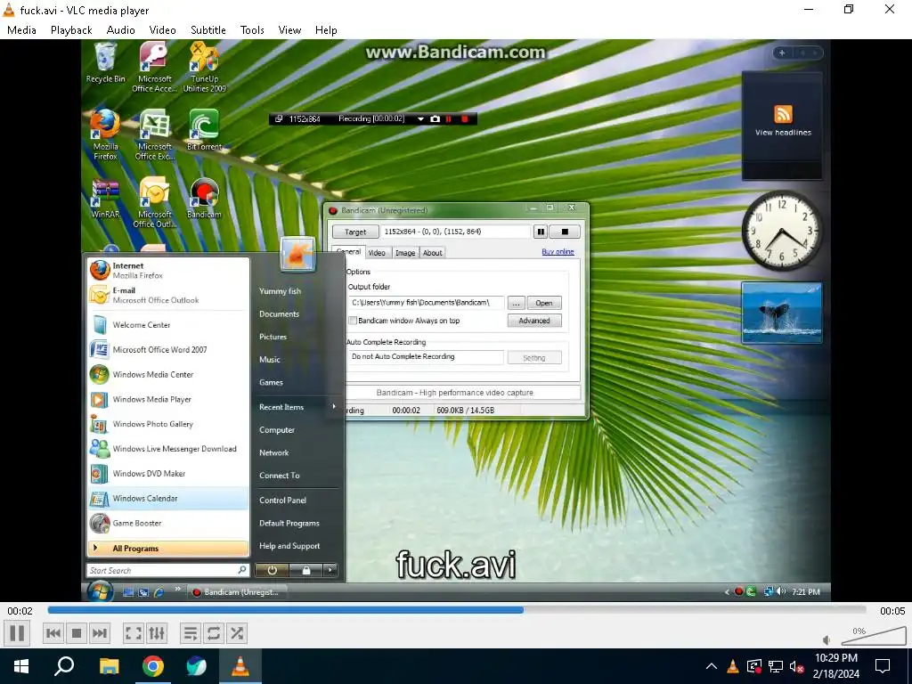Click All Programs in Vista Start menu
The width and height of the screenshot is (912, 684).
(x=168, y=549)
